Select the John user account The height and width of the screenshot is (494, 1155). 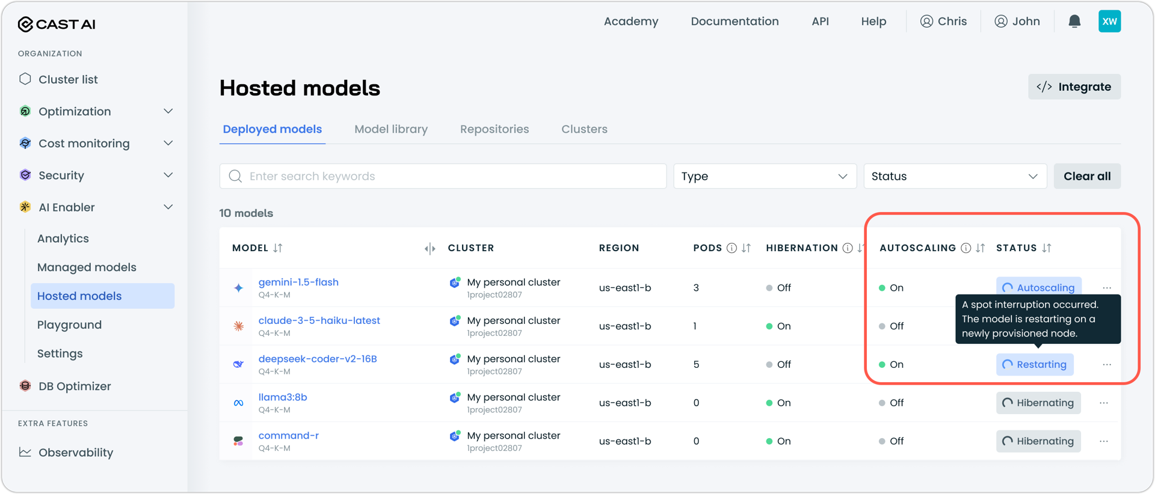tap(1017, 22)
